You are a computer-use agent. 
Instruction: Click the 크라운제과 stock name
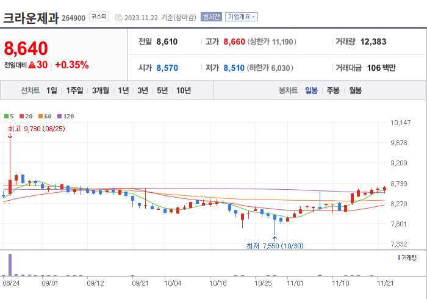point(30,18)
